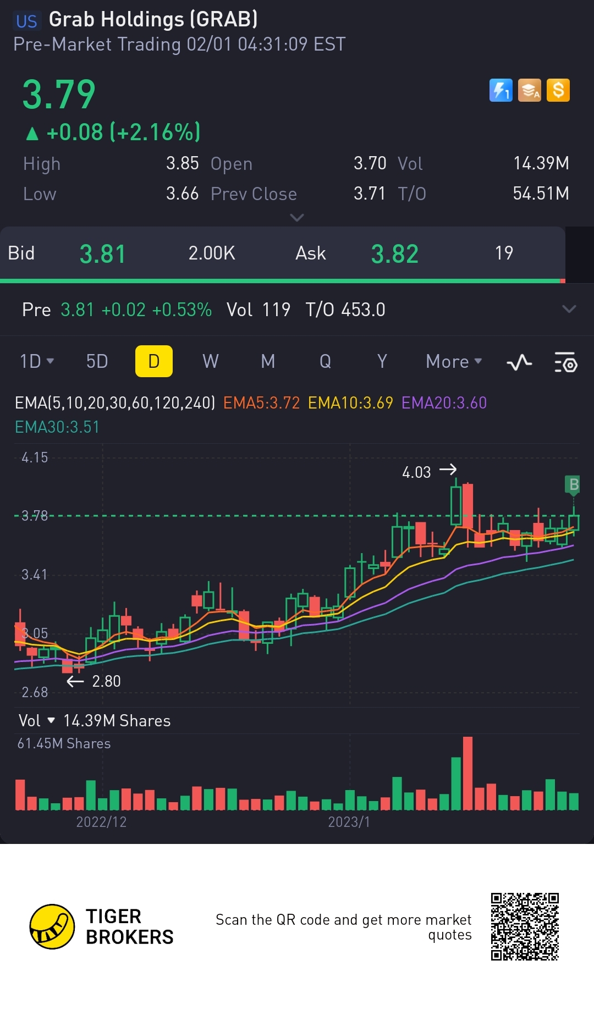Tap the QR code image
Image resolution: width=594 pixels, height=1010 pixels.
tap(525, 926)
